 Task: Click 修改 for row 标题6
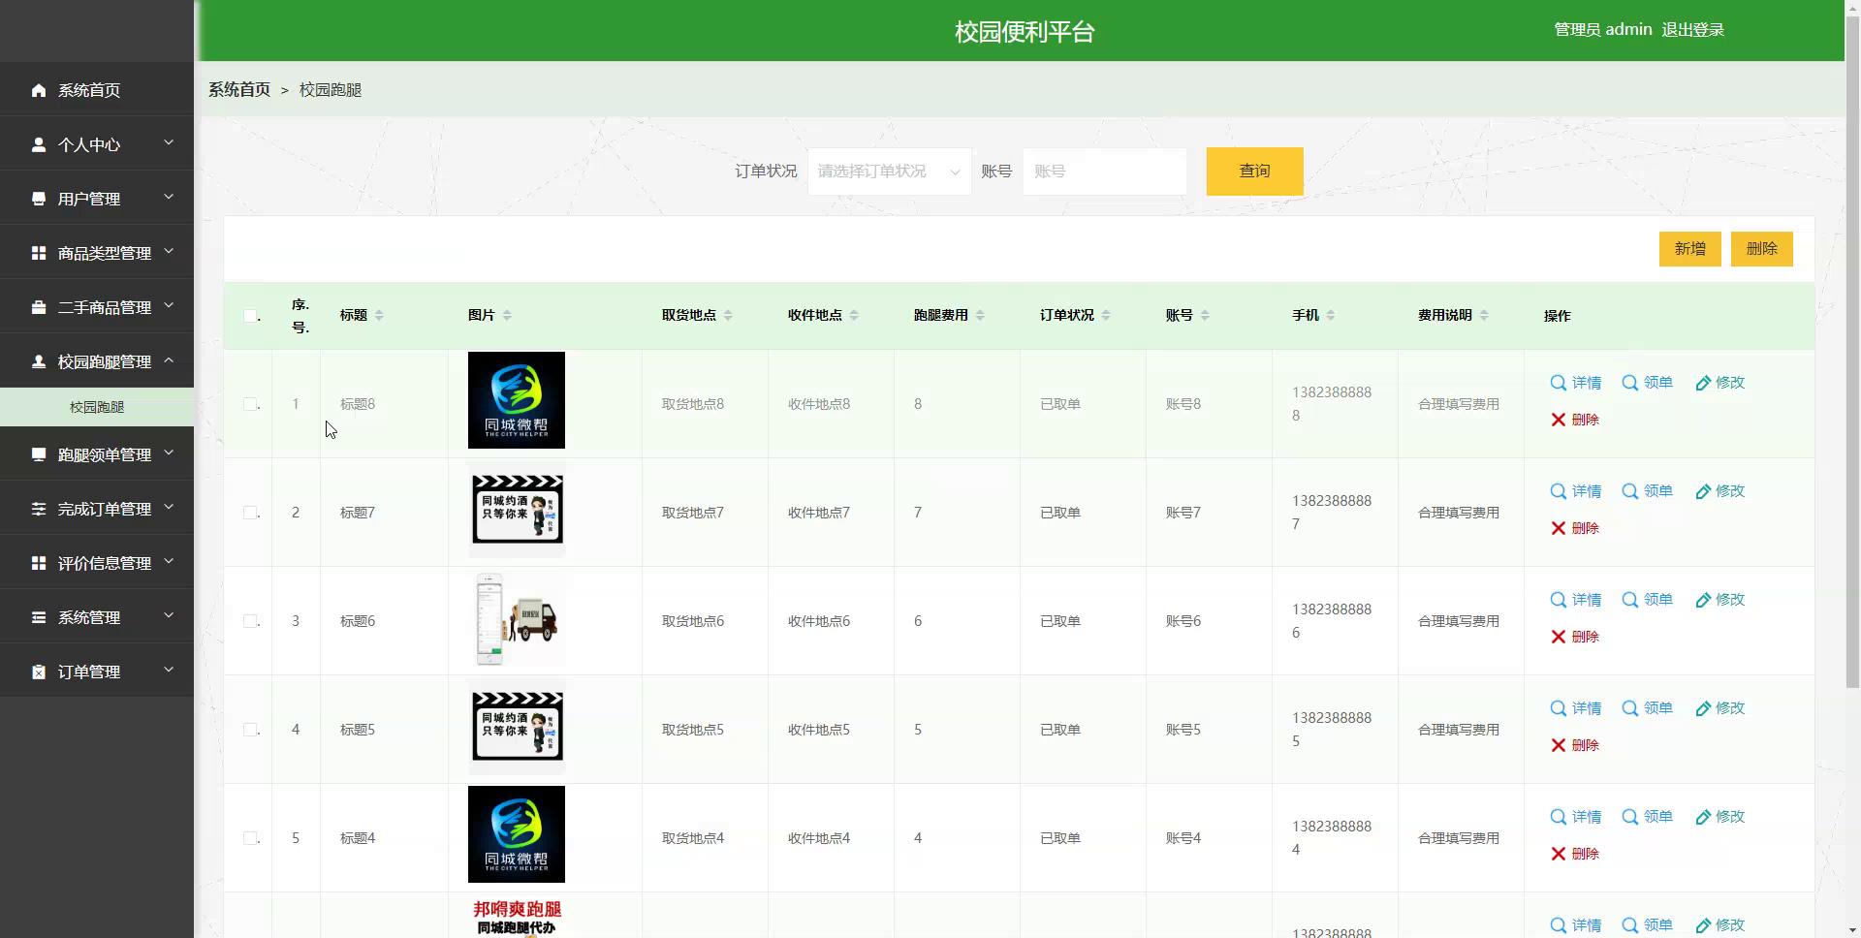coord(1720,600)
